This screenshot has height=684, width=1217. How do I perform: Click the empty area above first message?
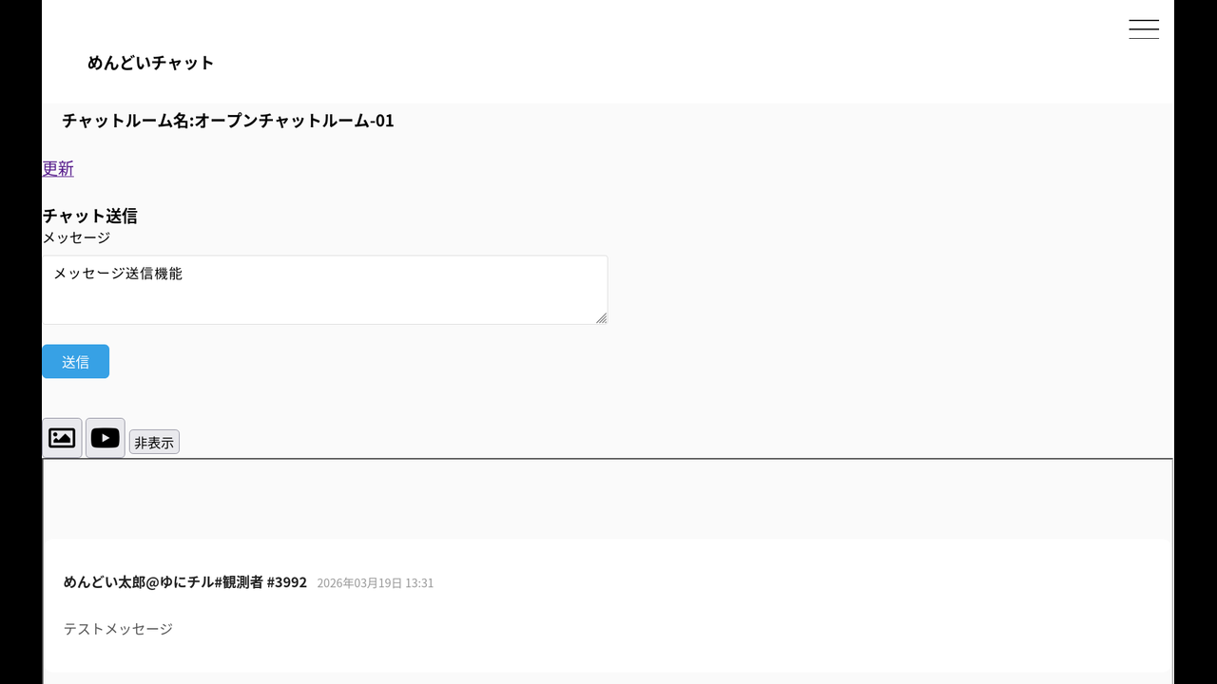pyautogui.click(x=608, y=499)
